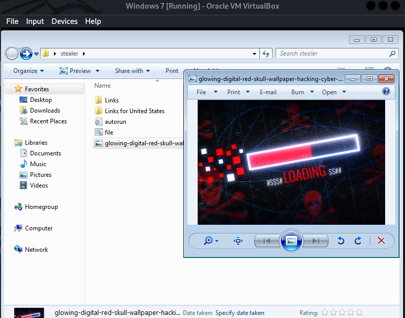Maximize the photo viewer window

pyautogui.click(x=369, y=79)
